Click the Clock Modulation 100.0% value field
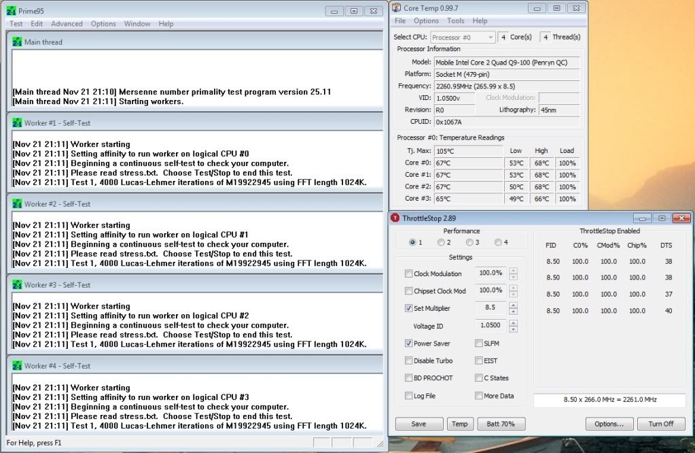Viewport: 695px width, 453px height. pos(491,273)
